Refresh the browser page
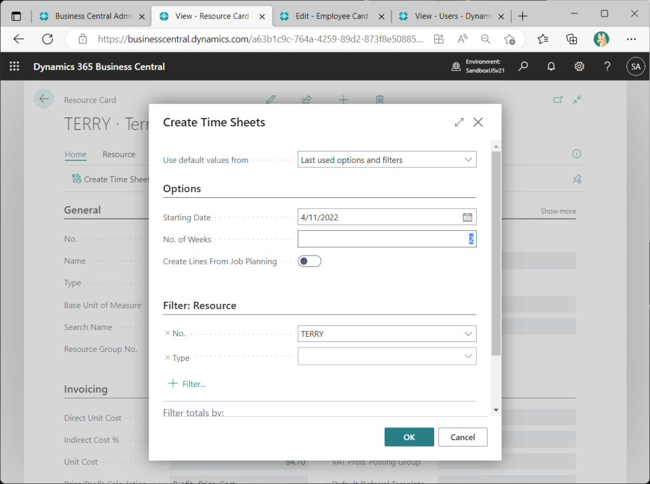This screenshot has width=650, height=484. tap(48, 39)
